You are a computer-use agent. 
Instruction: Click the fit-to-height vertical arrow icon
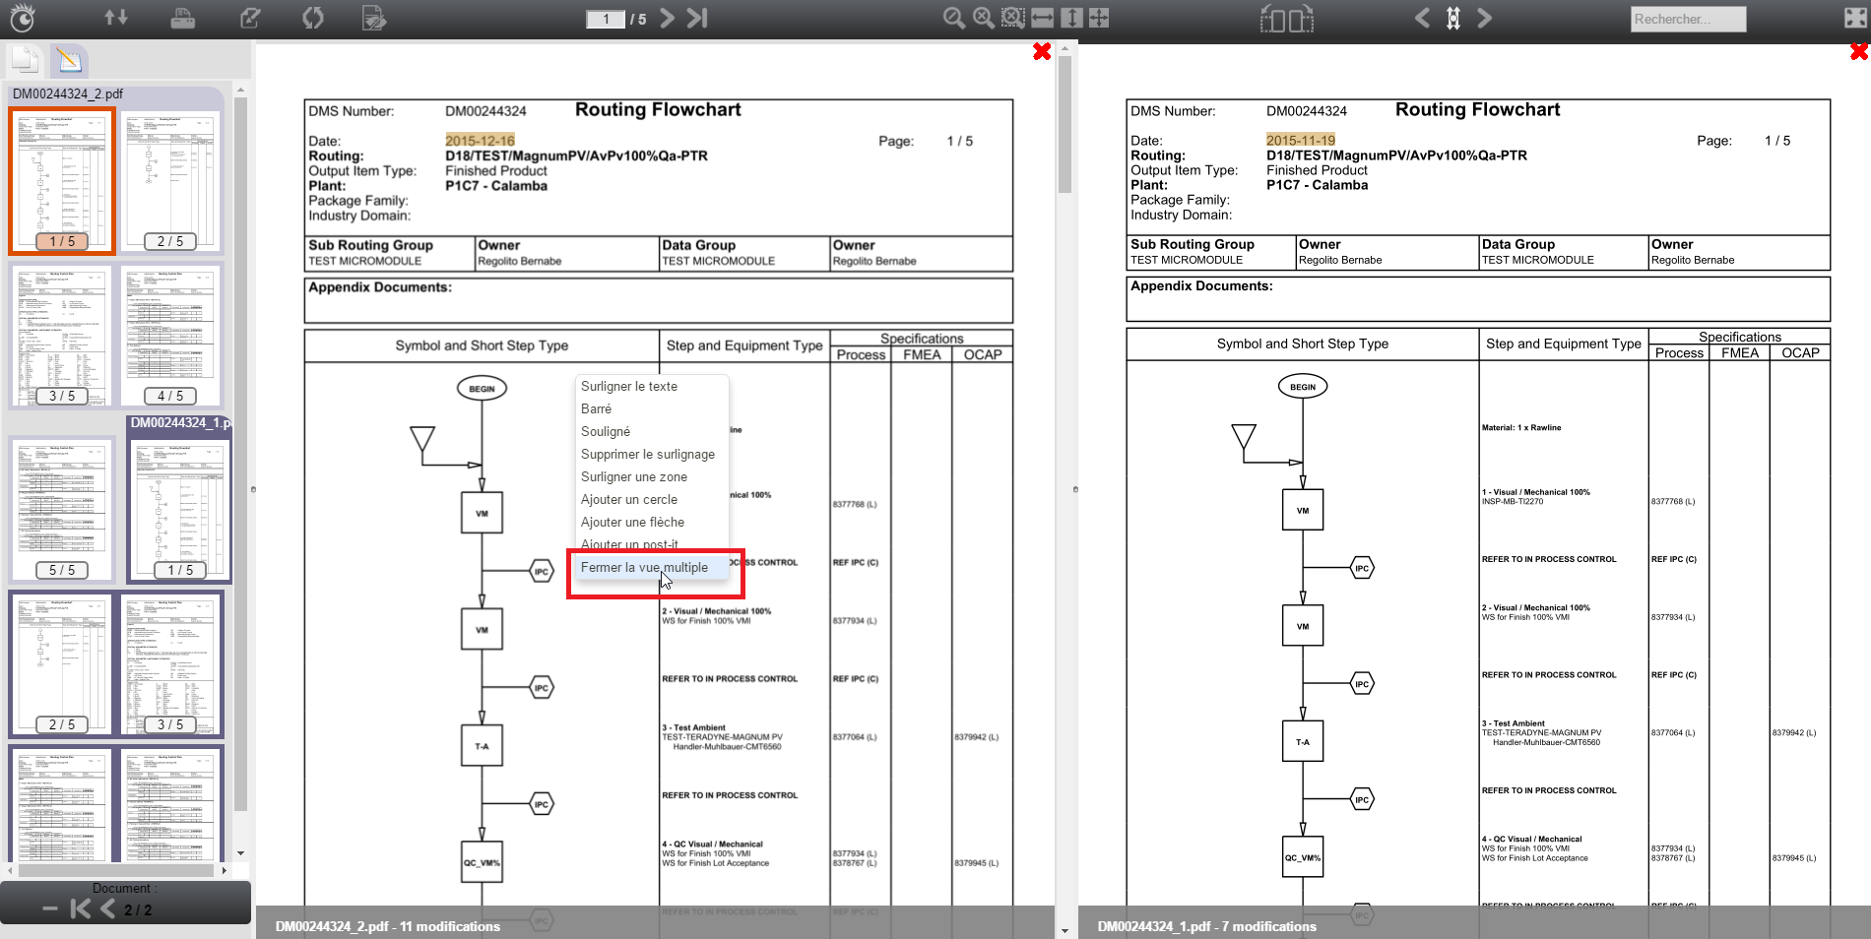coord(1071,18)
